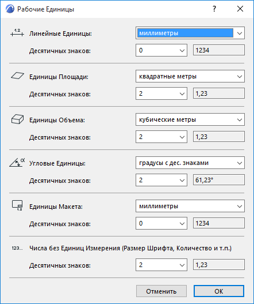Click the area units parallelogram icon
Viewport: 254px width, 304px height.
pyautogui.click(x=17, y=76)
